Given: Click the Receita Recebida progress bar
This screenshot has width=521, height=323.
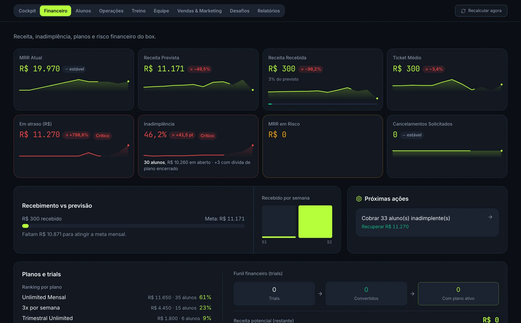Looking at the screenshot, I should [x=323, y=104].
